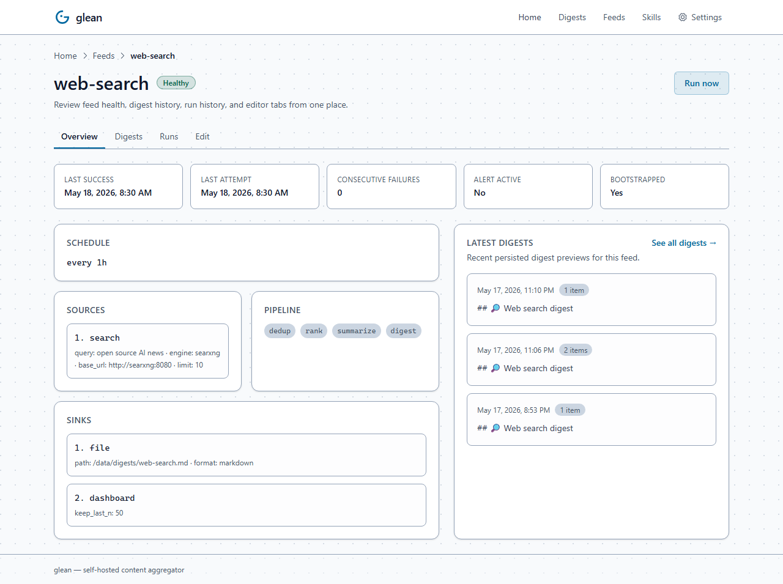Select the Overview tab
Screen dimensions: 783x584
pyautogui.click(x=80, y=136)
